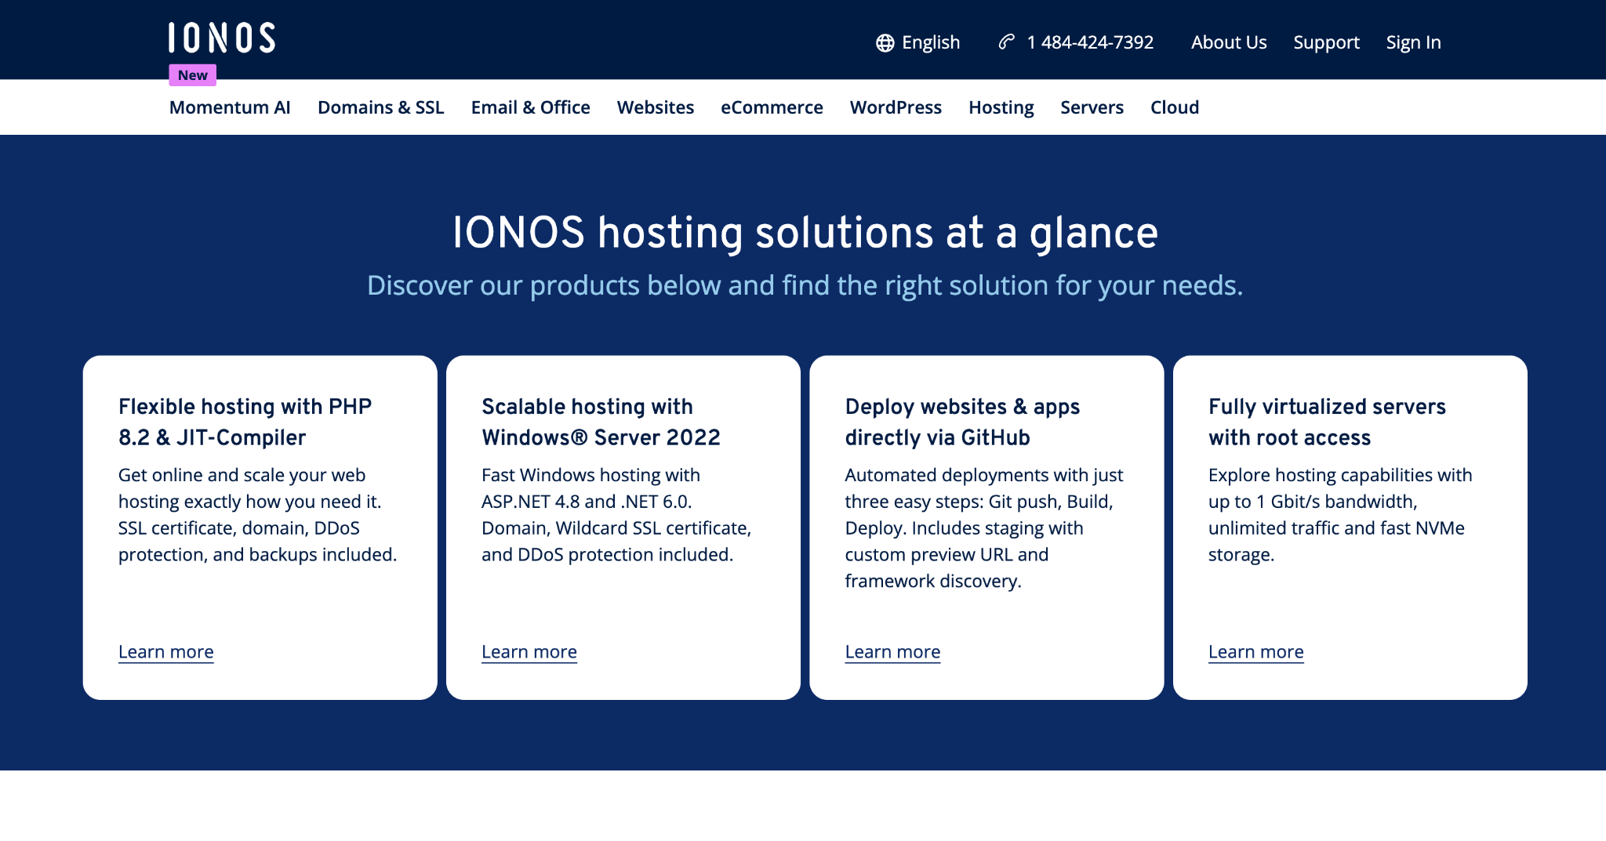Click the text 'Fast Windows hosting with'

[590, 475]
